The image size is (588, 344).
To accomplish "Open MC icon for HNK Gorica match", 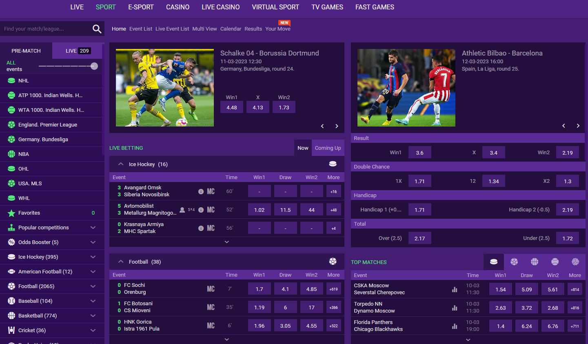I will tap(211, 326).
